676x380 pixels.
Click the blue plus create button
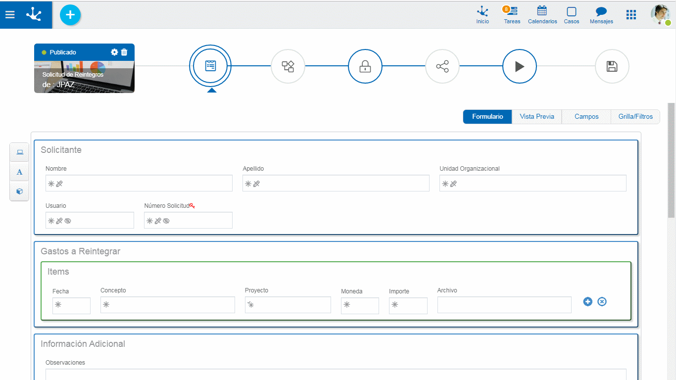coord(70,15)
